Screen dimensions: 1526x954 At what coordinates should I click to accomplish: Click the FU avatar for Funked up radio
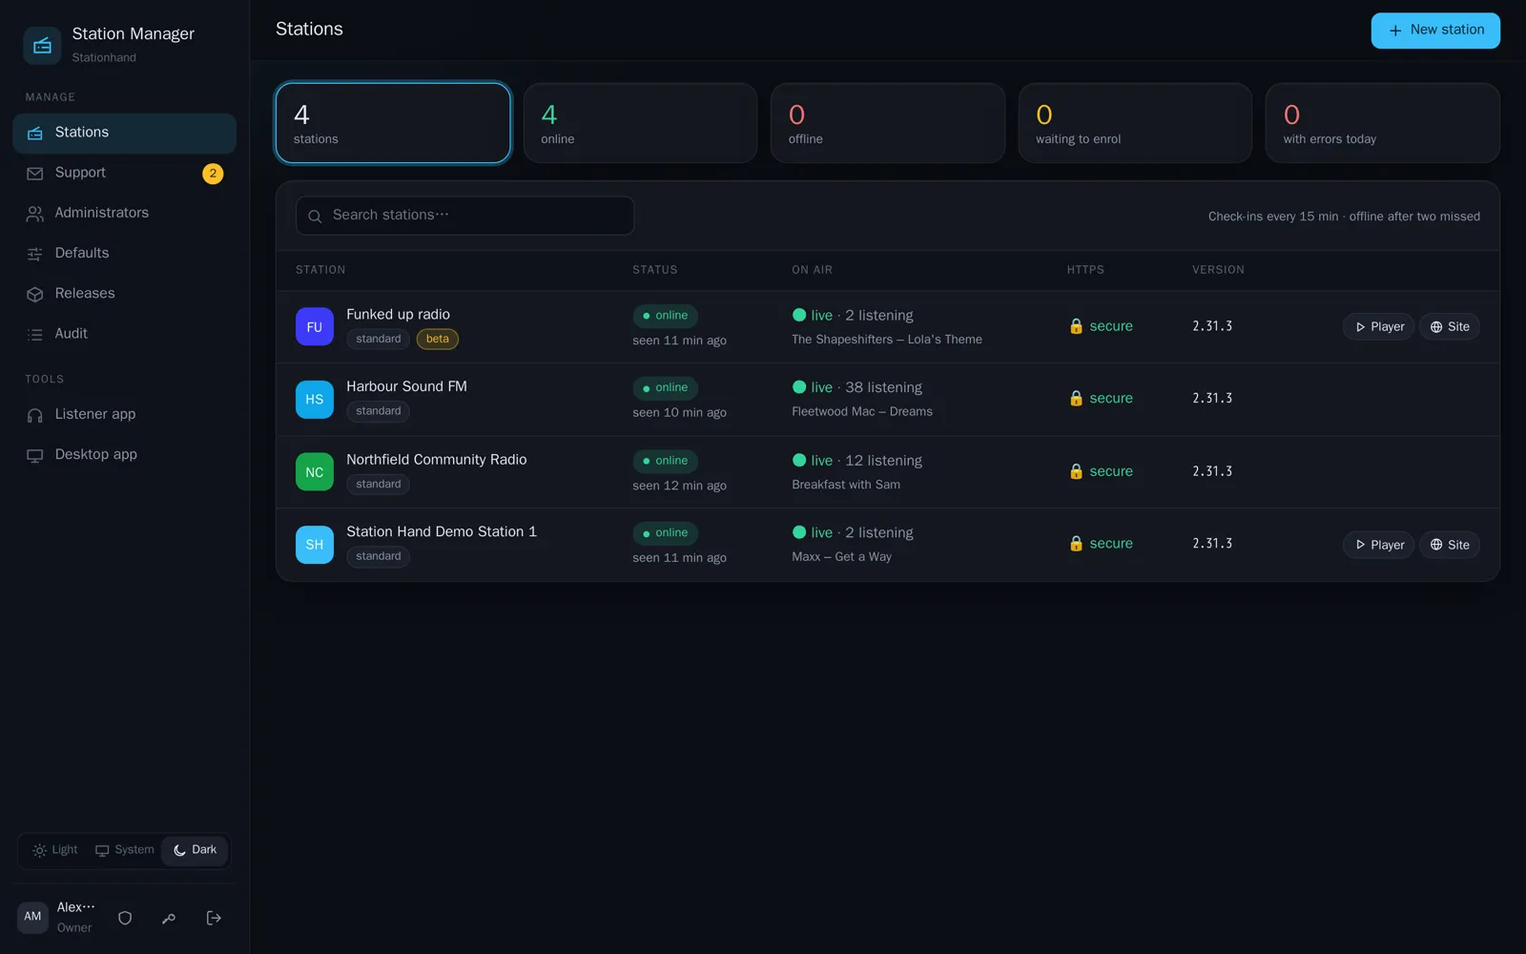315,326
